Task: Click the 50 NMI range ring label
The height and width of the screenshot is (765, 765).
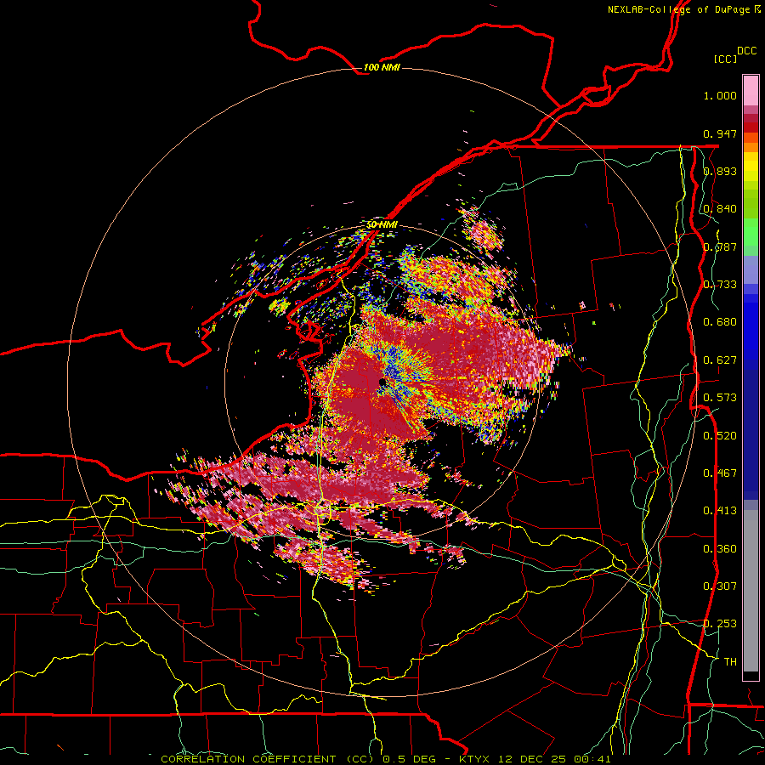Action: pos(382,224)
